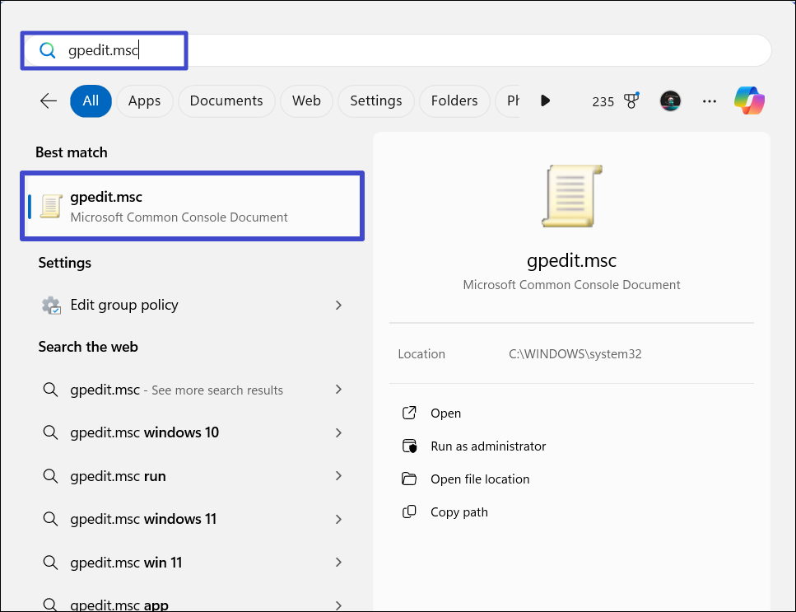Image resolution: width=796 pixels, height=612 pixels.
Task: Expand the gpedit.msc windows 10 suggestion arrow
Action: pyautogui.click(x=338, y=433)
